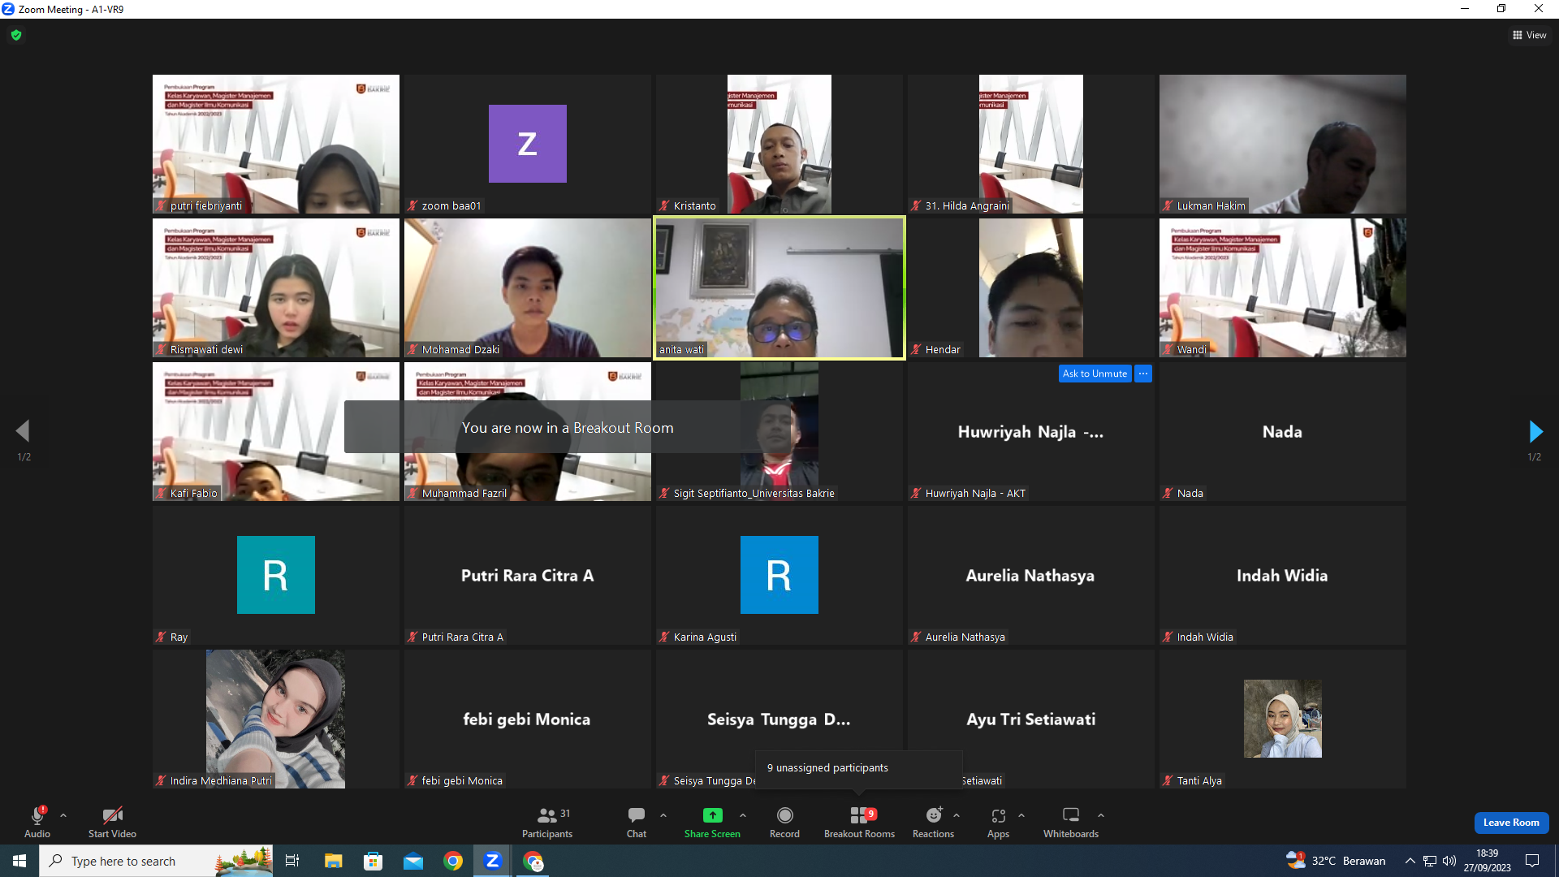Turn on camera with Start Video
Viewport: 1559px width, 877px height.
[112, 821]
